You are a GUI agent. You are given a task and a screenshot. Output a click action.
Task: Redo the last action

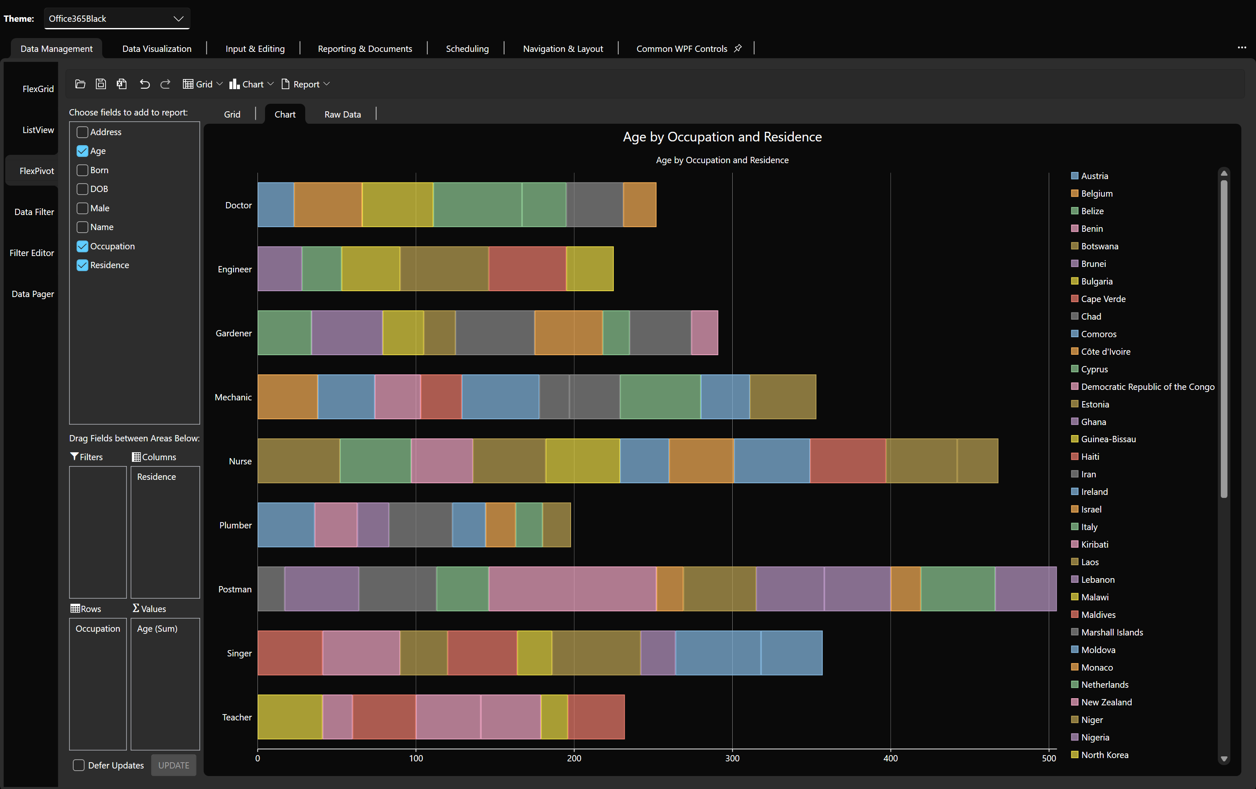(165, 84)
